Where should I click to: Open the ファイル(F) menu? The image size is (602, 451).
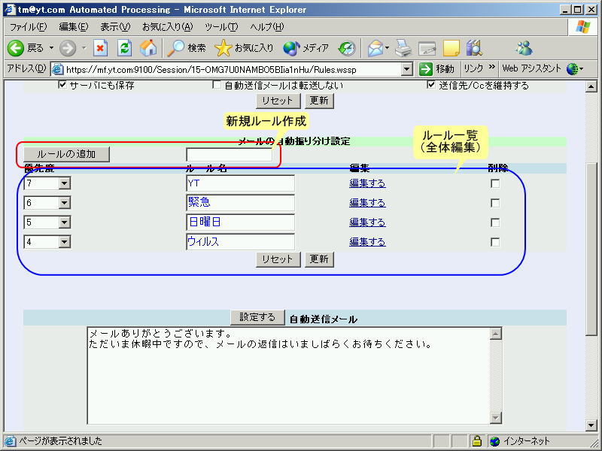[x=28, y=27]
